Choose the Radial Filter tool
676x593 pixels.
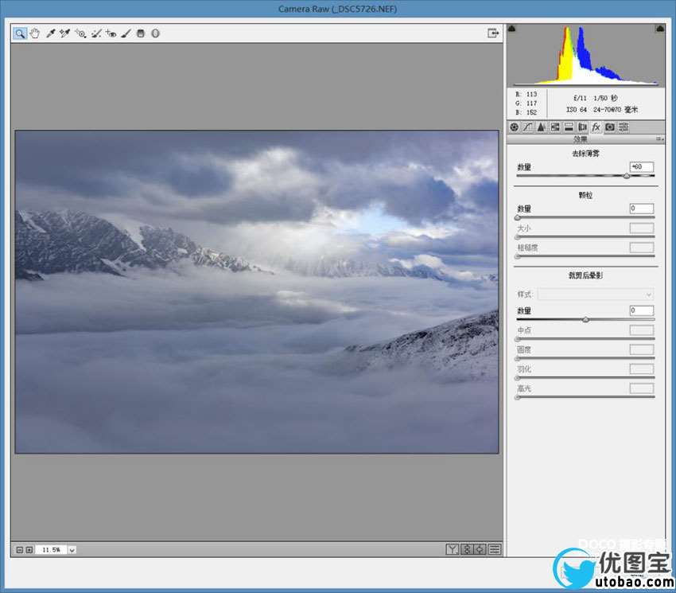[x=156, y=33]
